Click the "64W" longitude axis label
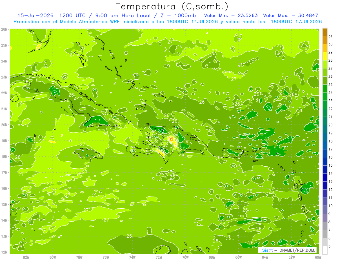The width and height of the screenshot is (338, 261). click(265, 257)
